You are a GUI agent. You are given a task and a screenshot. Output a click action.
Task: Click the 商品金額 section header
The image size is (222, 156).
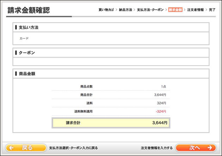[111, 74]
